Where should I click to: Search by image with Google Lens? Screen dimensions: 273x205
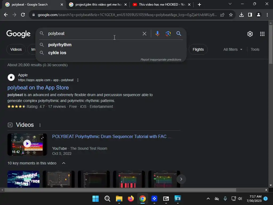pyautogui.click(x=168, y=34)
